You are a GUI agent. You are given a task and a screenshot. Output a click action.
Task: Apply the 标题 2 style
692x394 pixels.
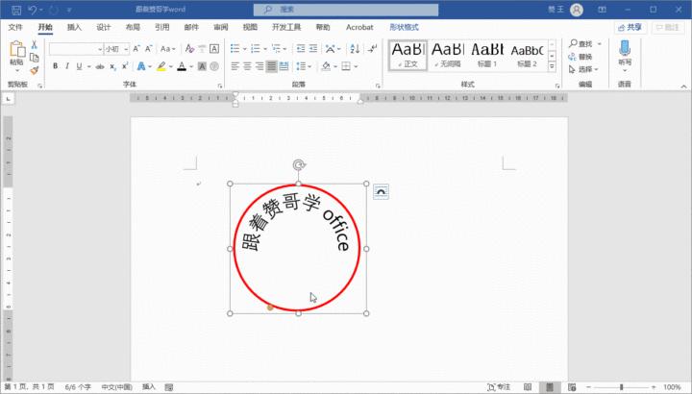point(527,55)
